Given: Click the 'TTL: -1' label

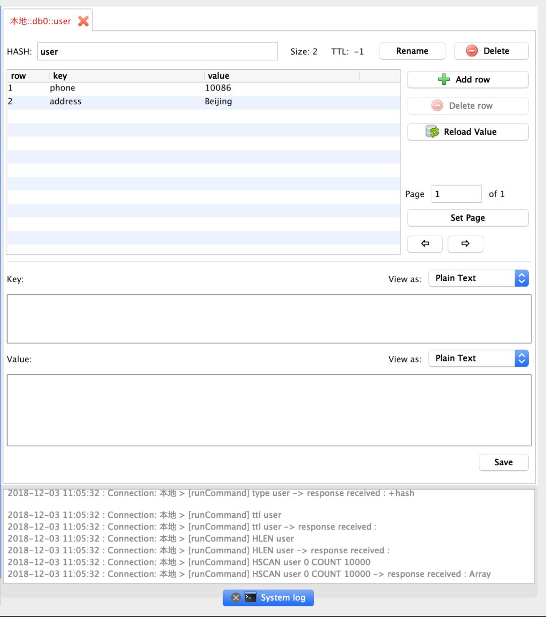Looking at the screenshot, I should 347,52.
